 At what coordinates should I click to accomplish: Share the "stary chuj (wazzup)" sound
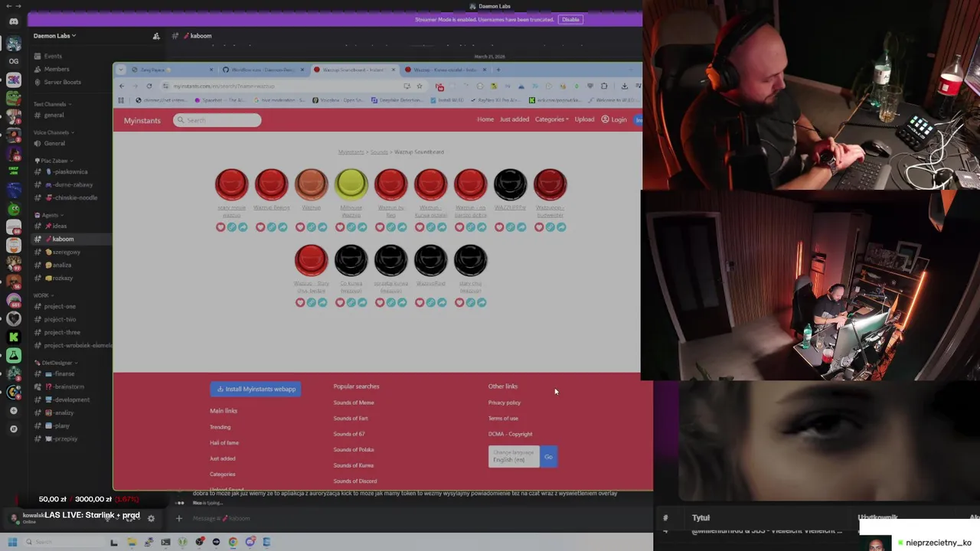coord(482,302)
